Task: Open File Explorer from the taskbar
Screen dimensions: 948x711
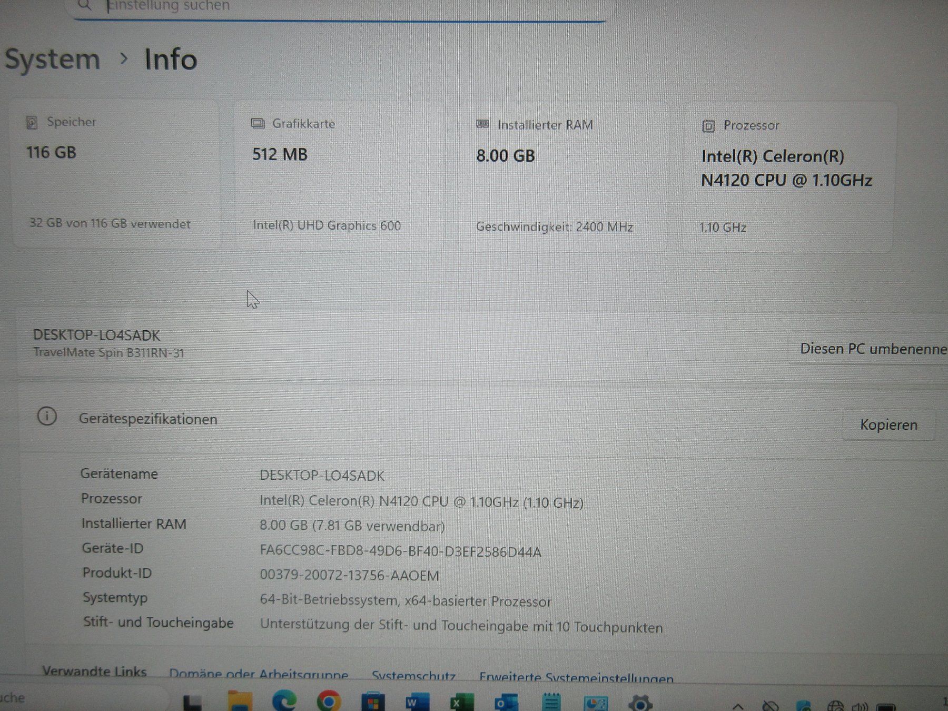Action: click(240, 702)
